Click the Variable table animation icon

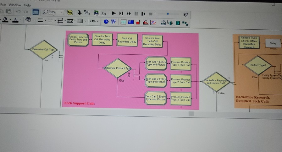click(x=123, y=22)
